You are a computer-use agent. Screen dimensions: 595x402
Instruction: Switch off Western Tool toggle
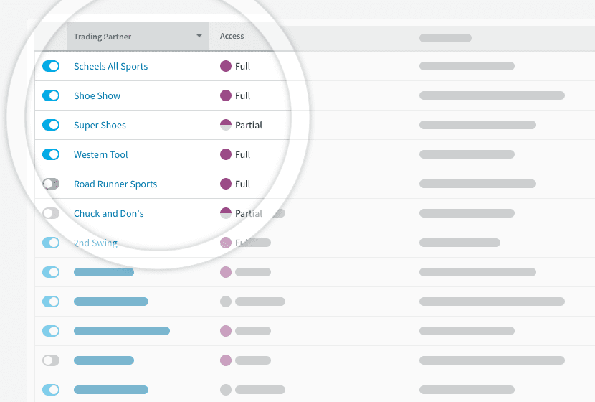click(x=51, y=154)
